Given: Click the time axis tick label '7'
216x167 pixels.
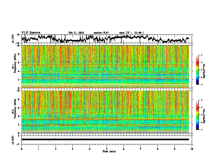Looking at the screenshot, I should (141, 149).
